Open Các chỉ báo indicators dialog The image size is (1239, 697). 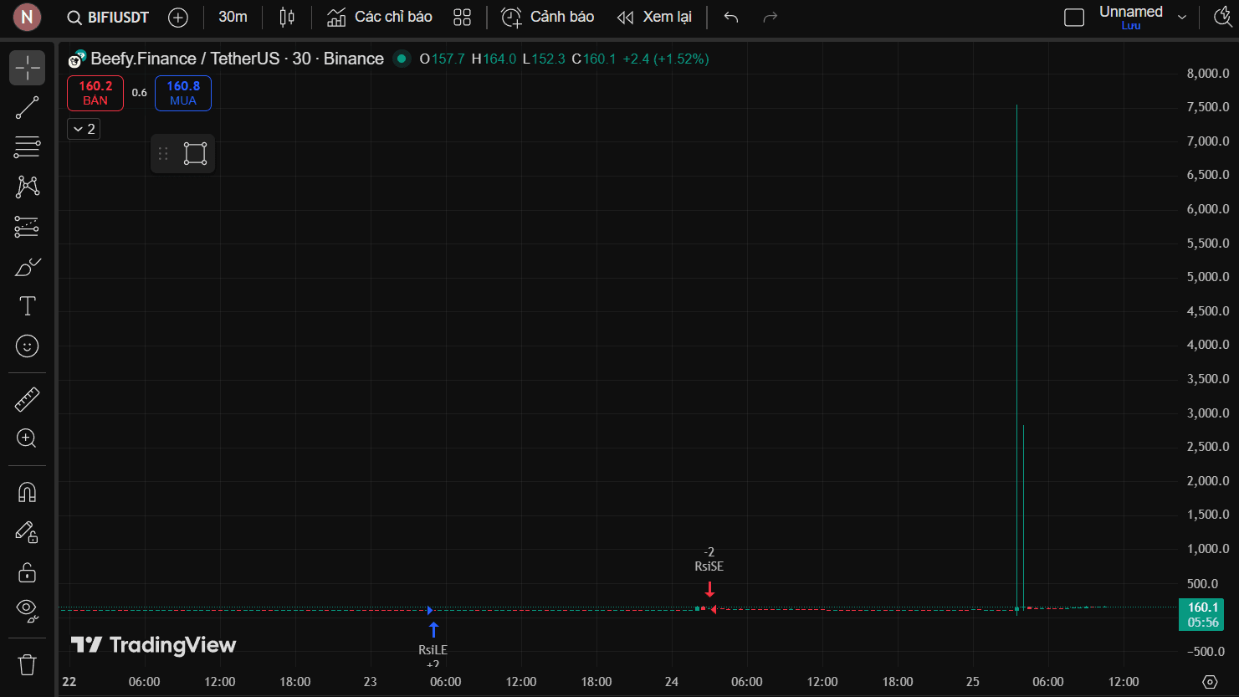[380, 18]
